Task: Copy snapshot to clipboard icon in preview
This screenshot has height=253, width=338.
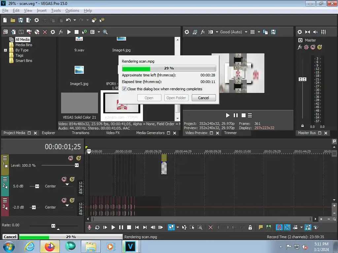Action: point(266,32)
